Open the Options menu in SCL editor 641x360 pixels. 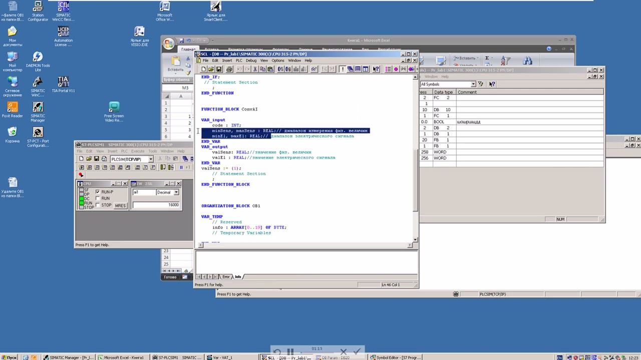[278, 60]
